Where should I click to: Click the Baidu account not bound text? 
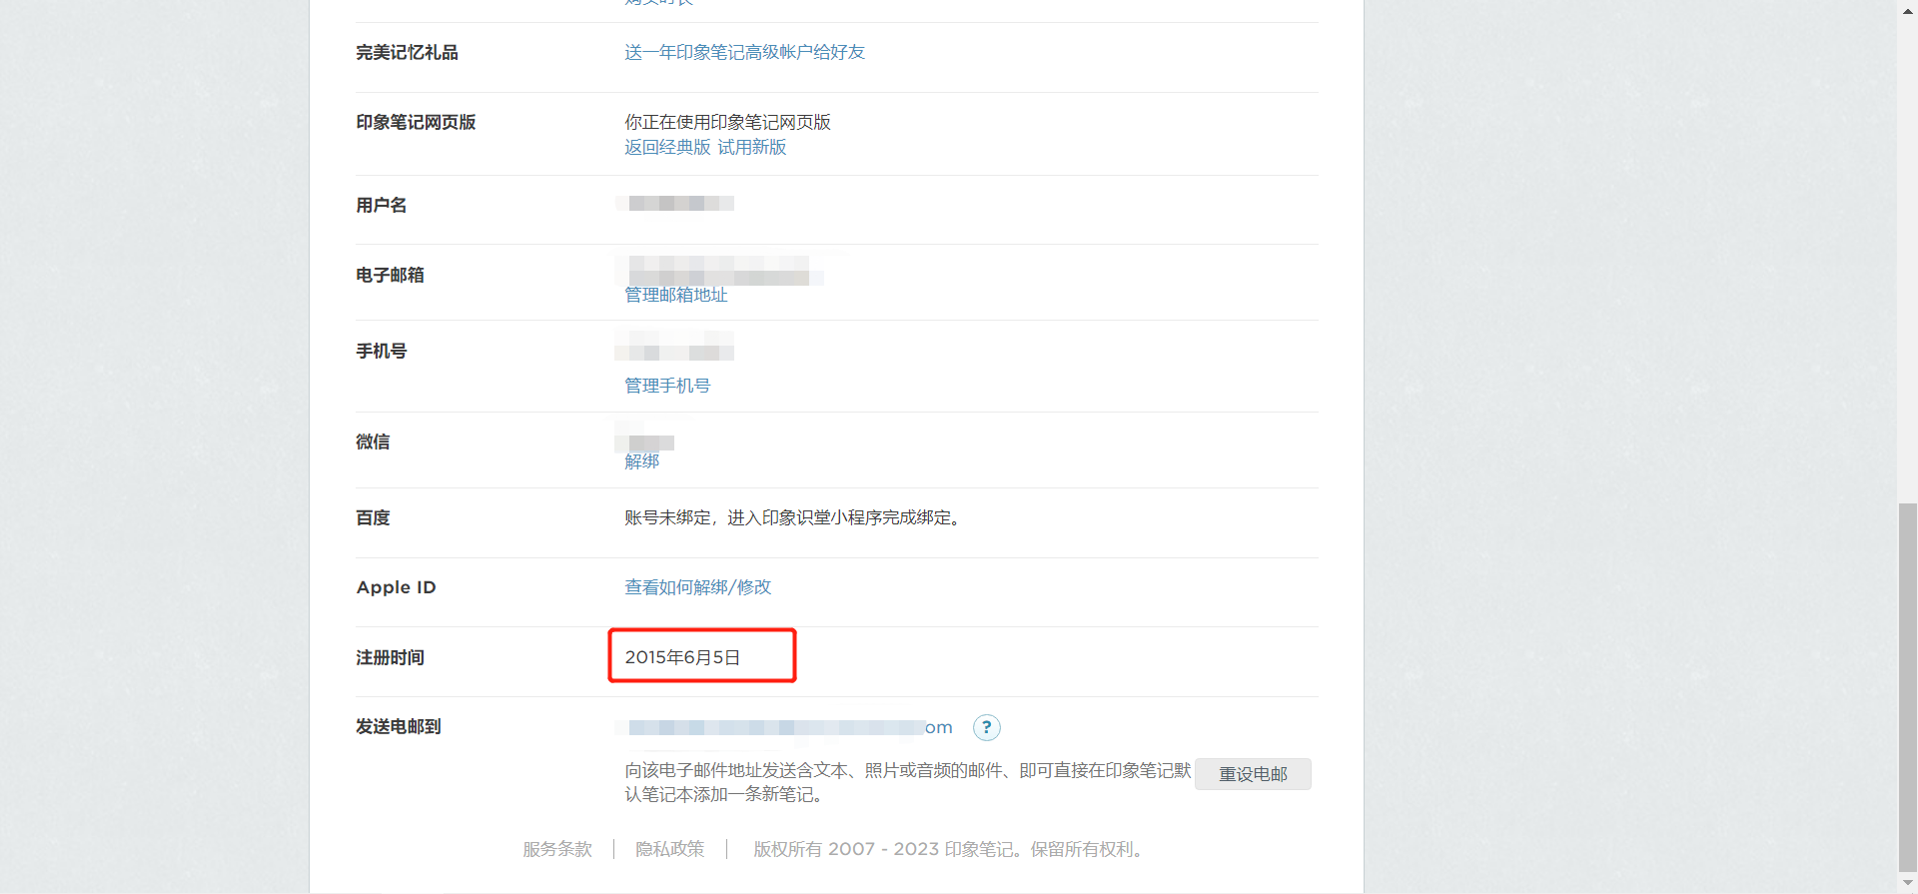[x=794, y=517]
